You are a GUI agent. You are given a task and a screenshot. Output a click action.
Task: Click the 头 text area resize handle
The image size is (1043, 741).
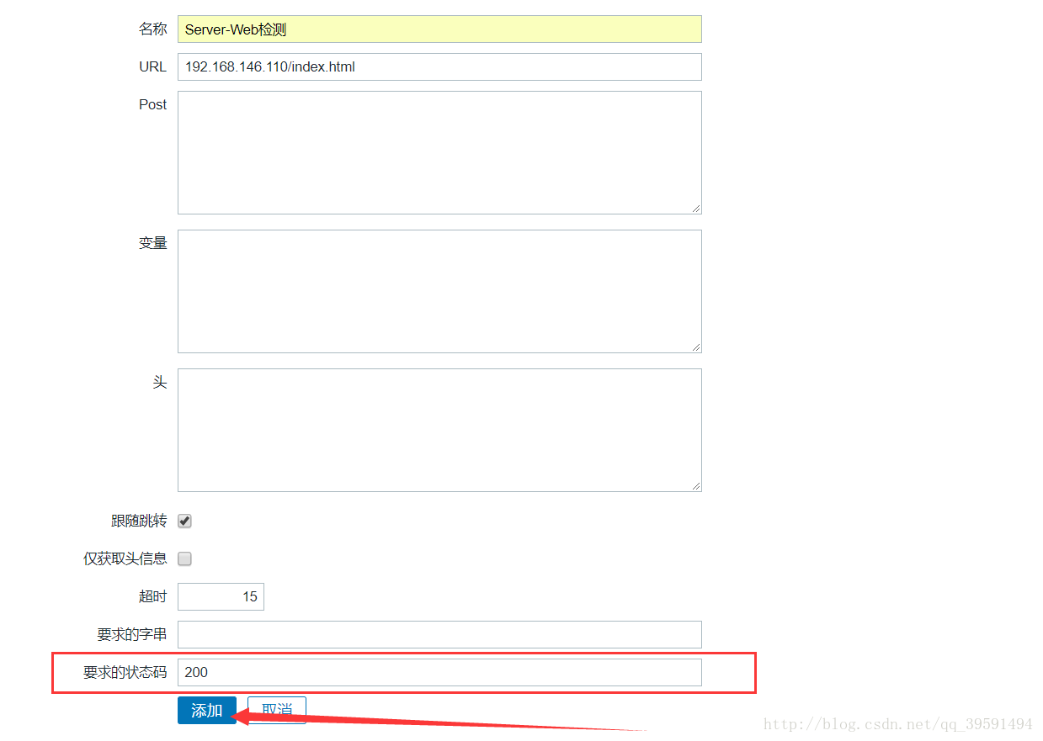pyautogui.click(x=696, y=486)
